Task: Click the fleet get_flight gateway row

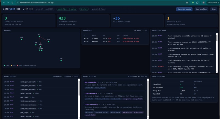Action: click(x=40, y=97)
